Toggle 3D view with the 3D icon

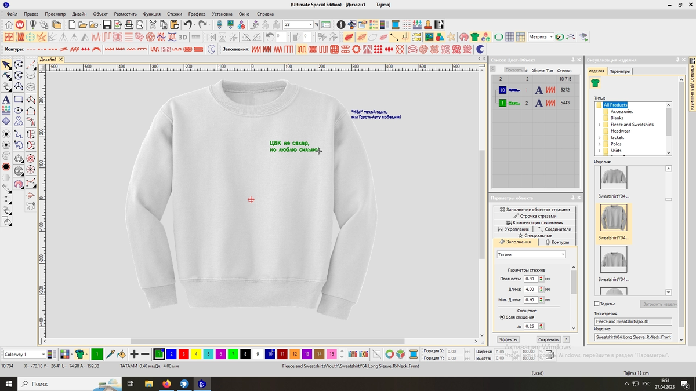coord(183,37)
